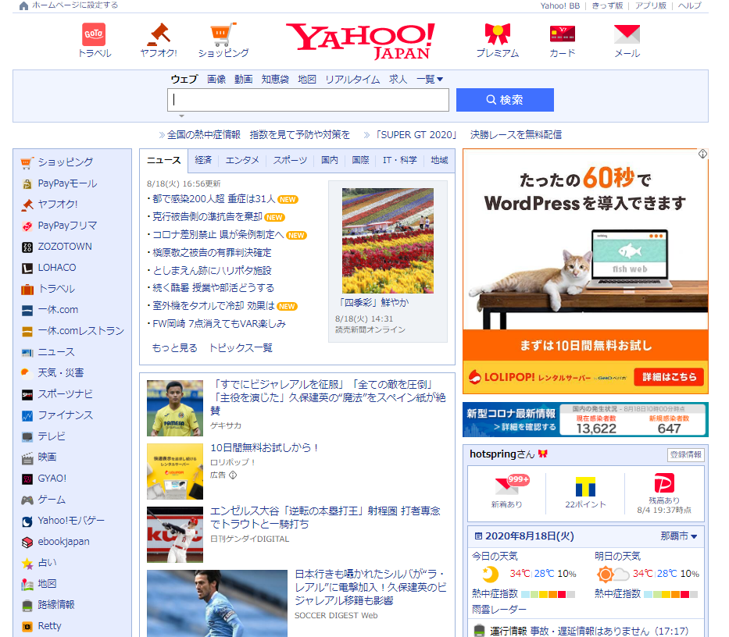Screen dimensions: 729x637
Task: Click the 登録情報 button
Action: tap(686, 454)
